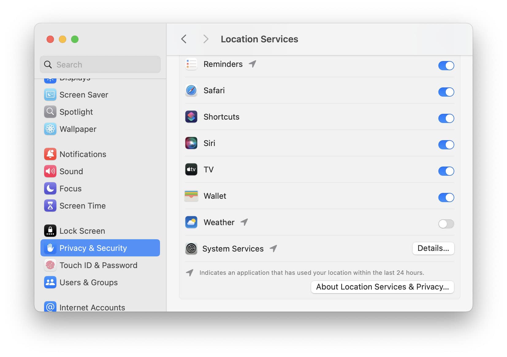The width and height of the screenshot is (507, 357).
Task: Click the Shortcuts app icon
Action: [191, 117]
